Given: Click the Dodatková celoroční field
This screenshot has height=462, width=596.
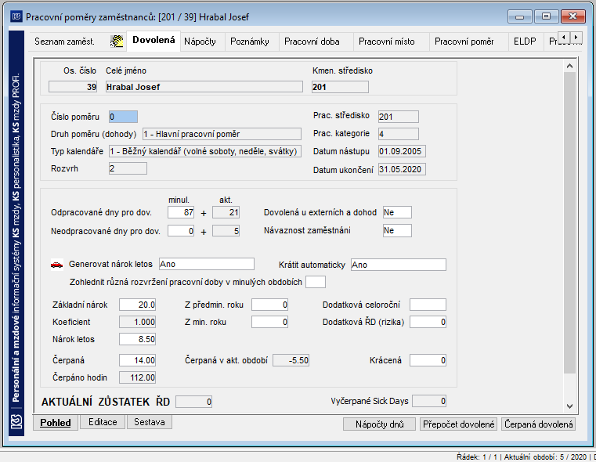Looking at the screenshot, I should [x=428, y=305].
